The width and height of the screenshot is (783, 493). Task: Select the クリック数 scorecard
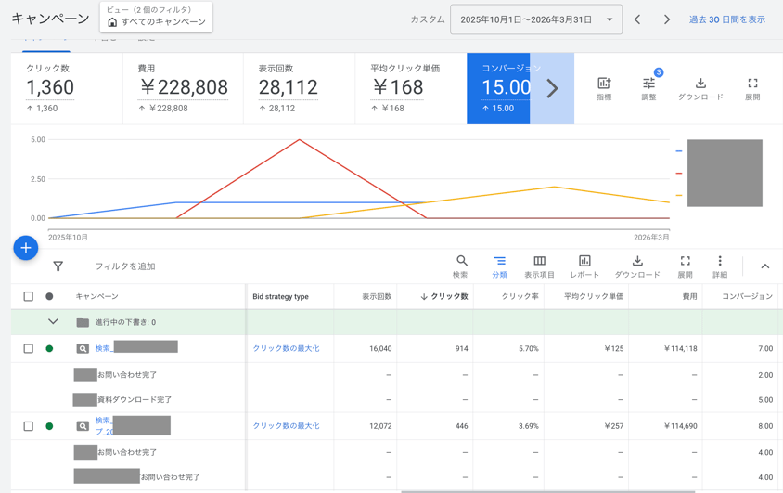click(67, 88)
